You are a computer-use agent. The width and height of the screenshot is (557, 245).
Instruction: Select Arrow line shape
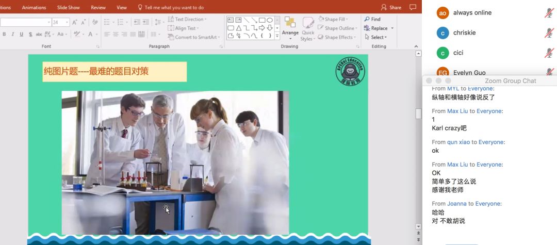pyautogui.click(x=254, y=20)
